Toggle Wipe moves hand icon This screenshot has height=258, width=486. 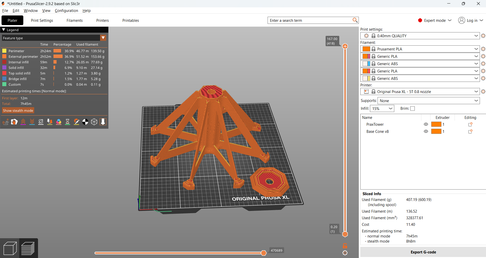(14, 122)
